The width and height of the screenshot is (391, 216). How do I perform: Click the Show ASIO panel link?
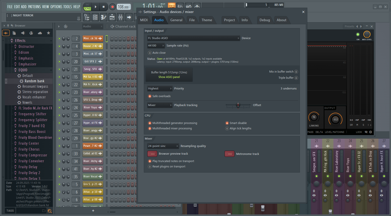click(169, 77)
